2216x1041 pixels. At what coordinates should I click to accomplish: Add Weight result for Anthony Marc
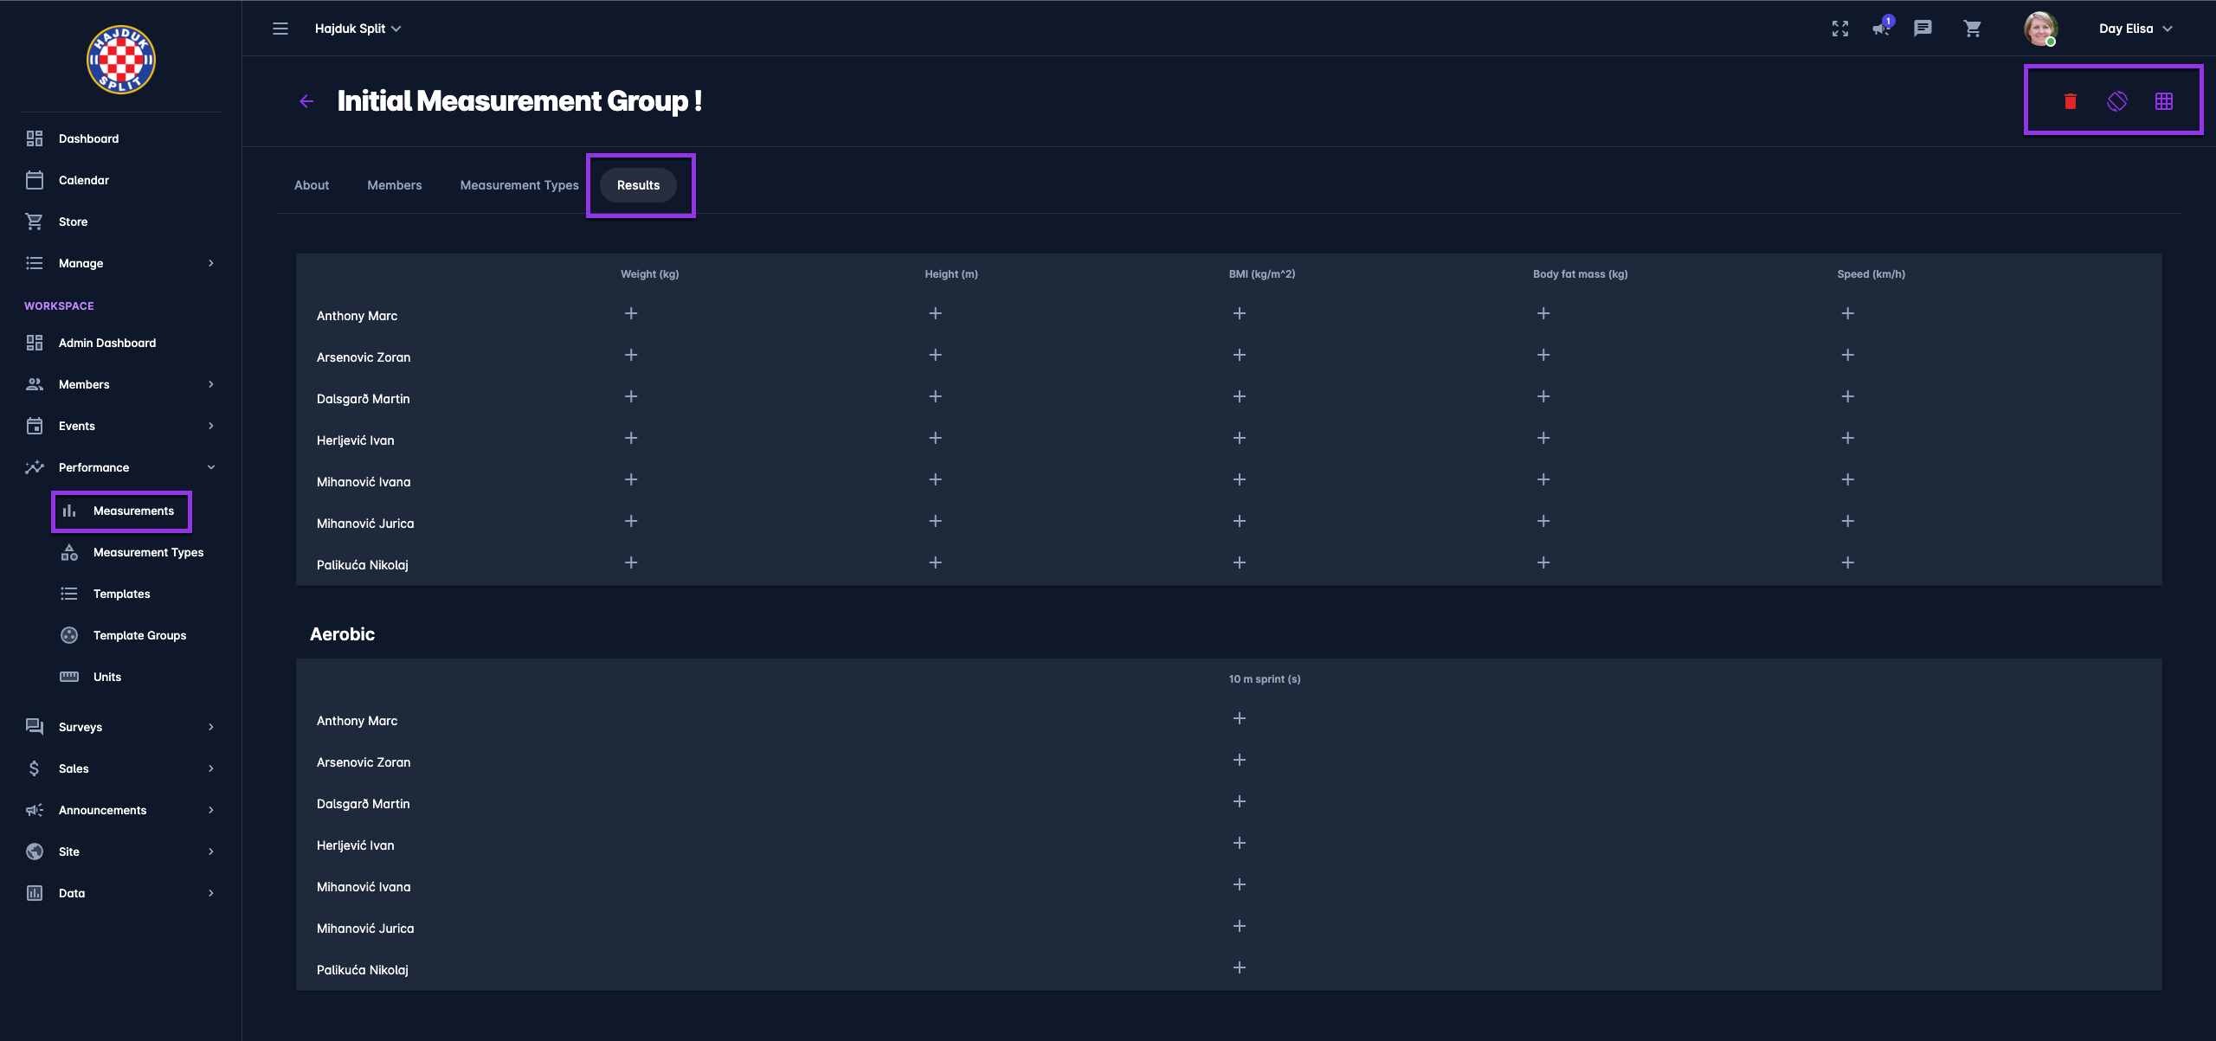(631, 313)
